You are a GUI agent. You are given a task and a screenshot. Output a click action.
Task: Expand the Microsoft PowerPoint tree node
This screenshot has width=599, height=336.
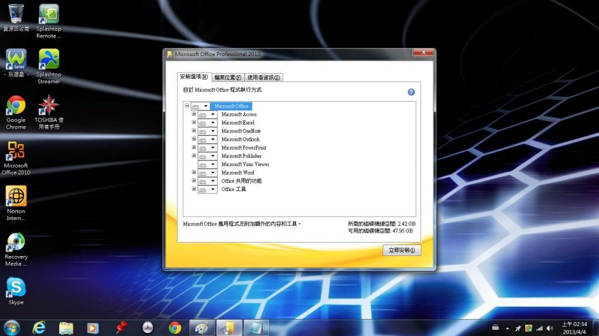click(194, 147)
